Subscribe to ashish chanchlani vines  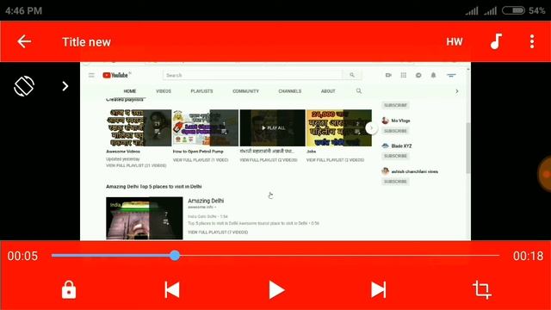[x=395, y=182]
